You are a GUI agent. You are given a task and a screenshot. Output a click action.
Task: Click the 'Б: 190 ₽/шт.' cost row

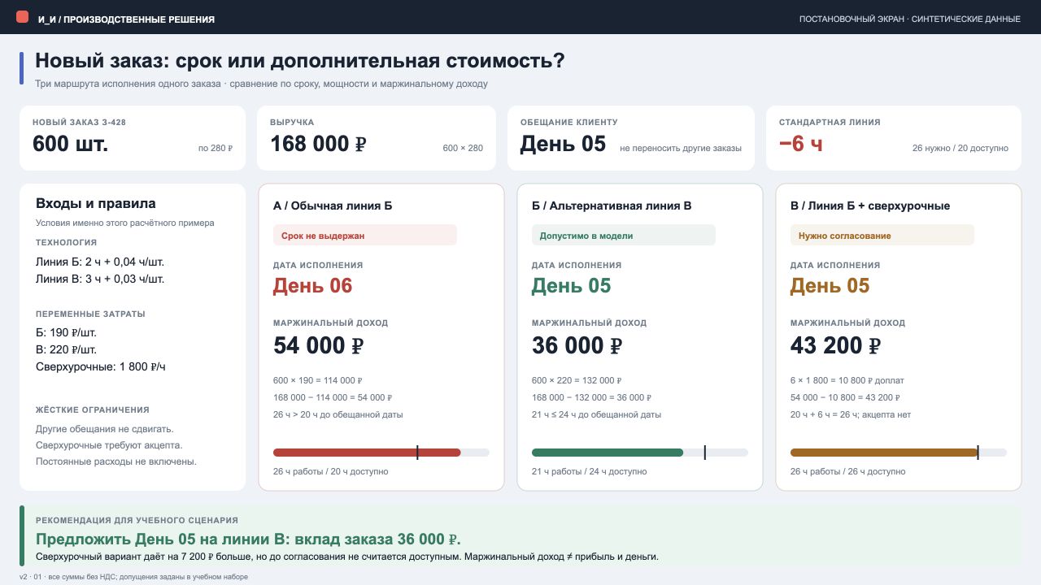click(x=67, y=332)
